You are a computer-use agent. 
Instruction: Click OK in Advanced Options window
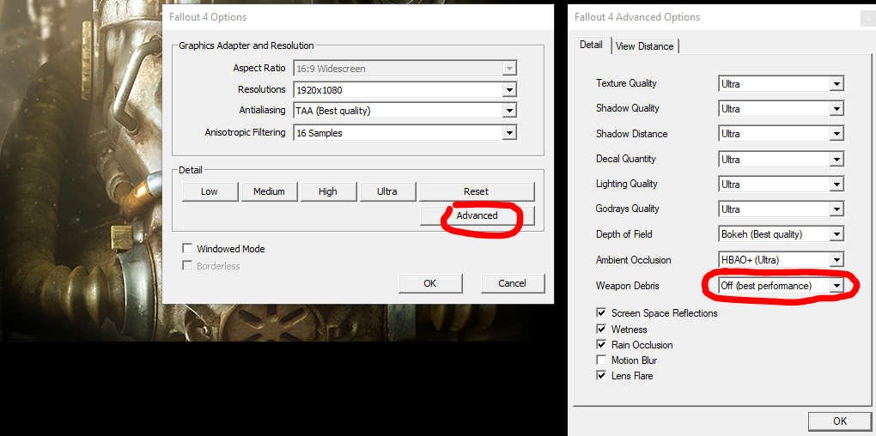click(x=840, y=421)
